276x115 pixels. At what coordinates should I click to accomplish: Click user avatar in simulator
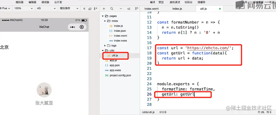point(44,90)
